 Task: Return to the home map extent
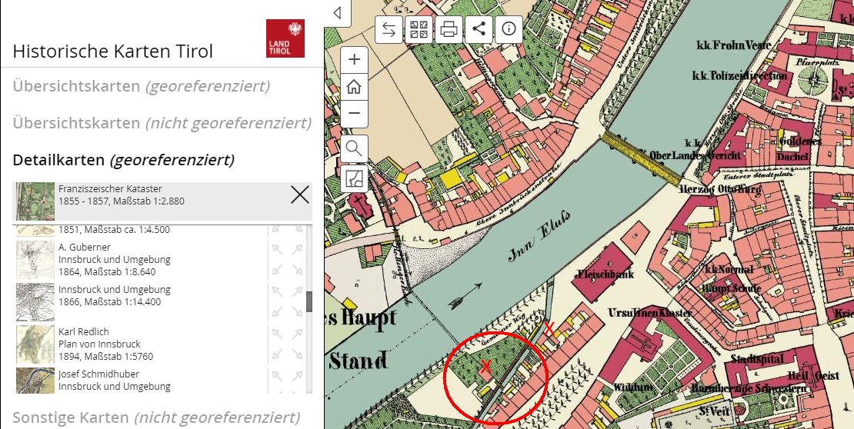click(354, 87)
